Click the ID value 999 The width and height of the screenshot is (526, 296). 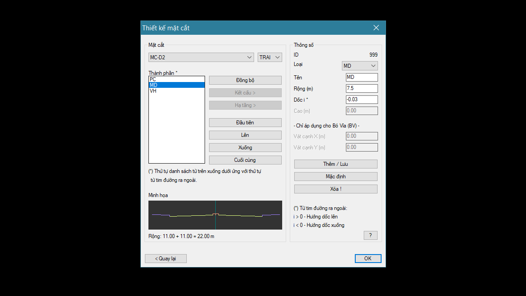(374, 55)
